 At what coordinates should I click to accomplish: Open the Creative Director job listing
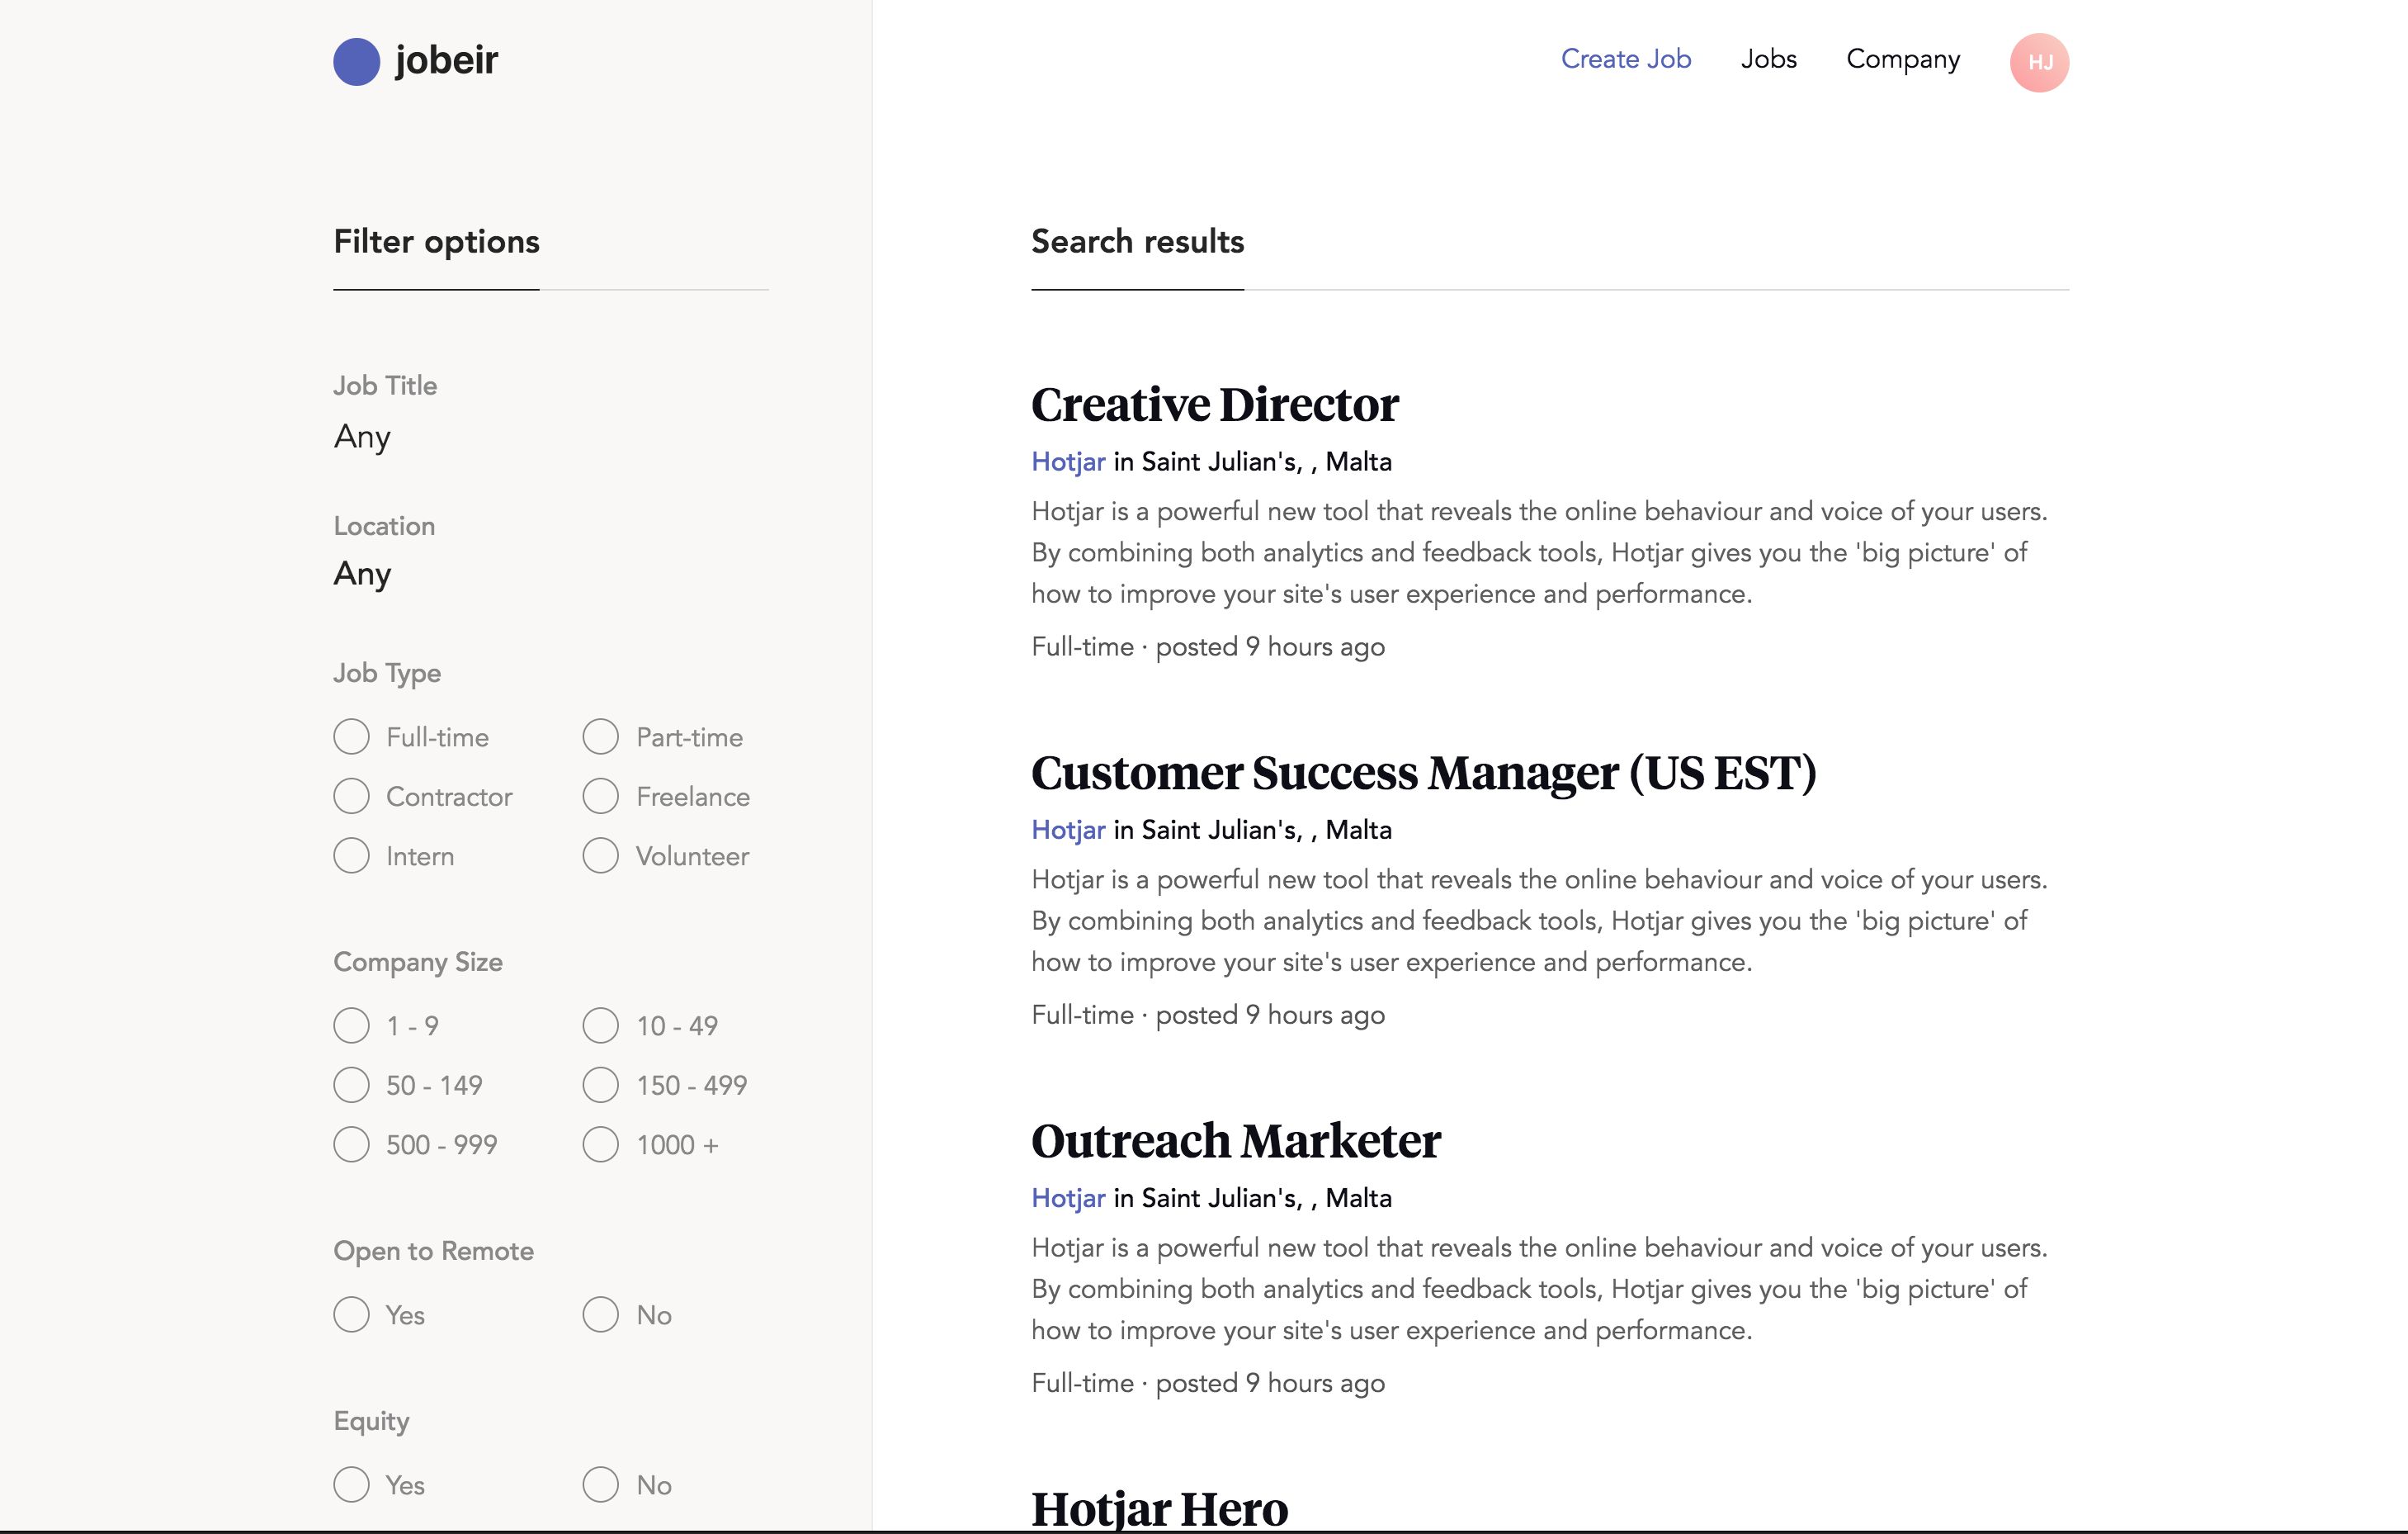click(1214, 405)
